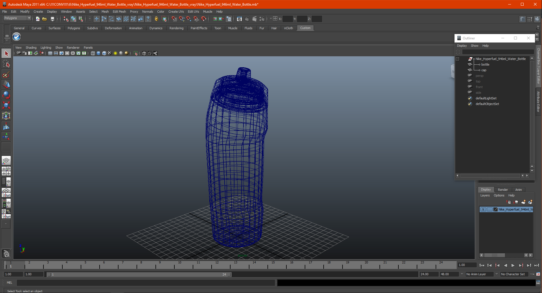The height and width of the screenshot is (293, 542).
Task: Open the viewport Shading menu
Action: (x=31, y=48)
